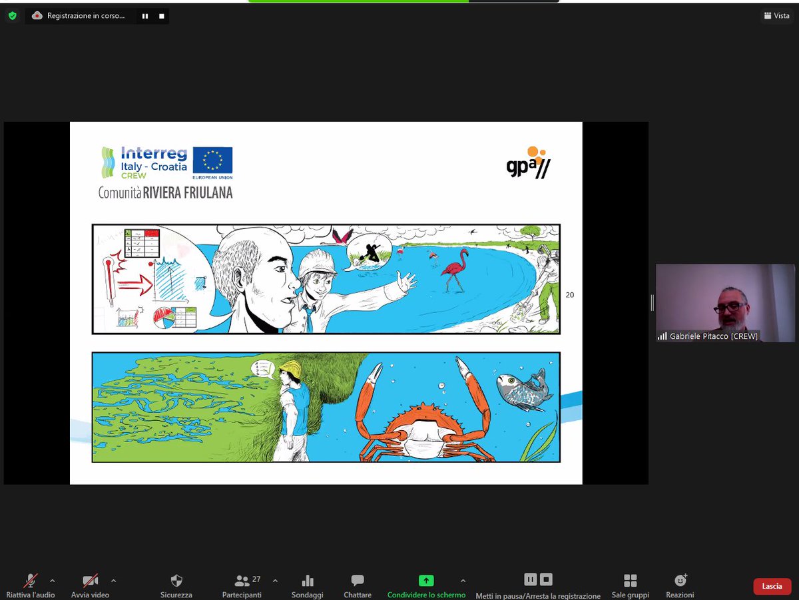Click the video panel divider handle
This screenshot has height=600, width=799.
tap(652, 303)
